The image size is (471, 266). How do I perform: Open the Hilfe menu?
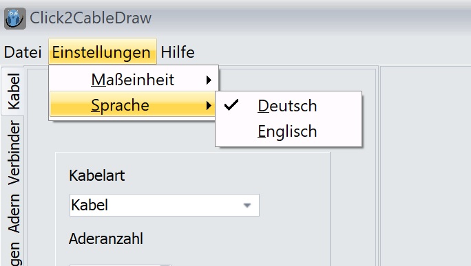click(x=178, y=52)
